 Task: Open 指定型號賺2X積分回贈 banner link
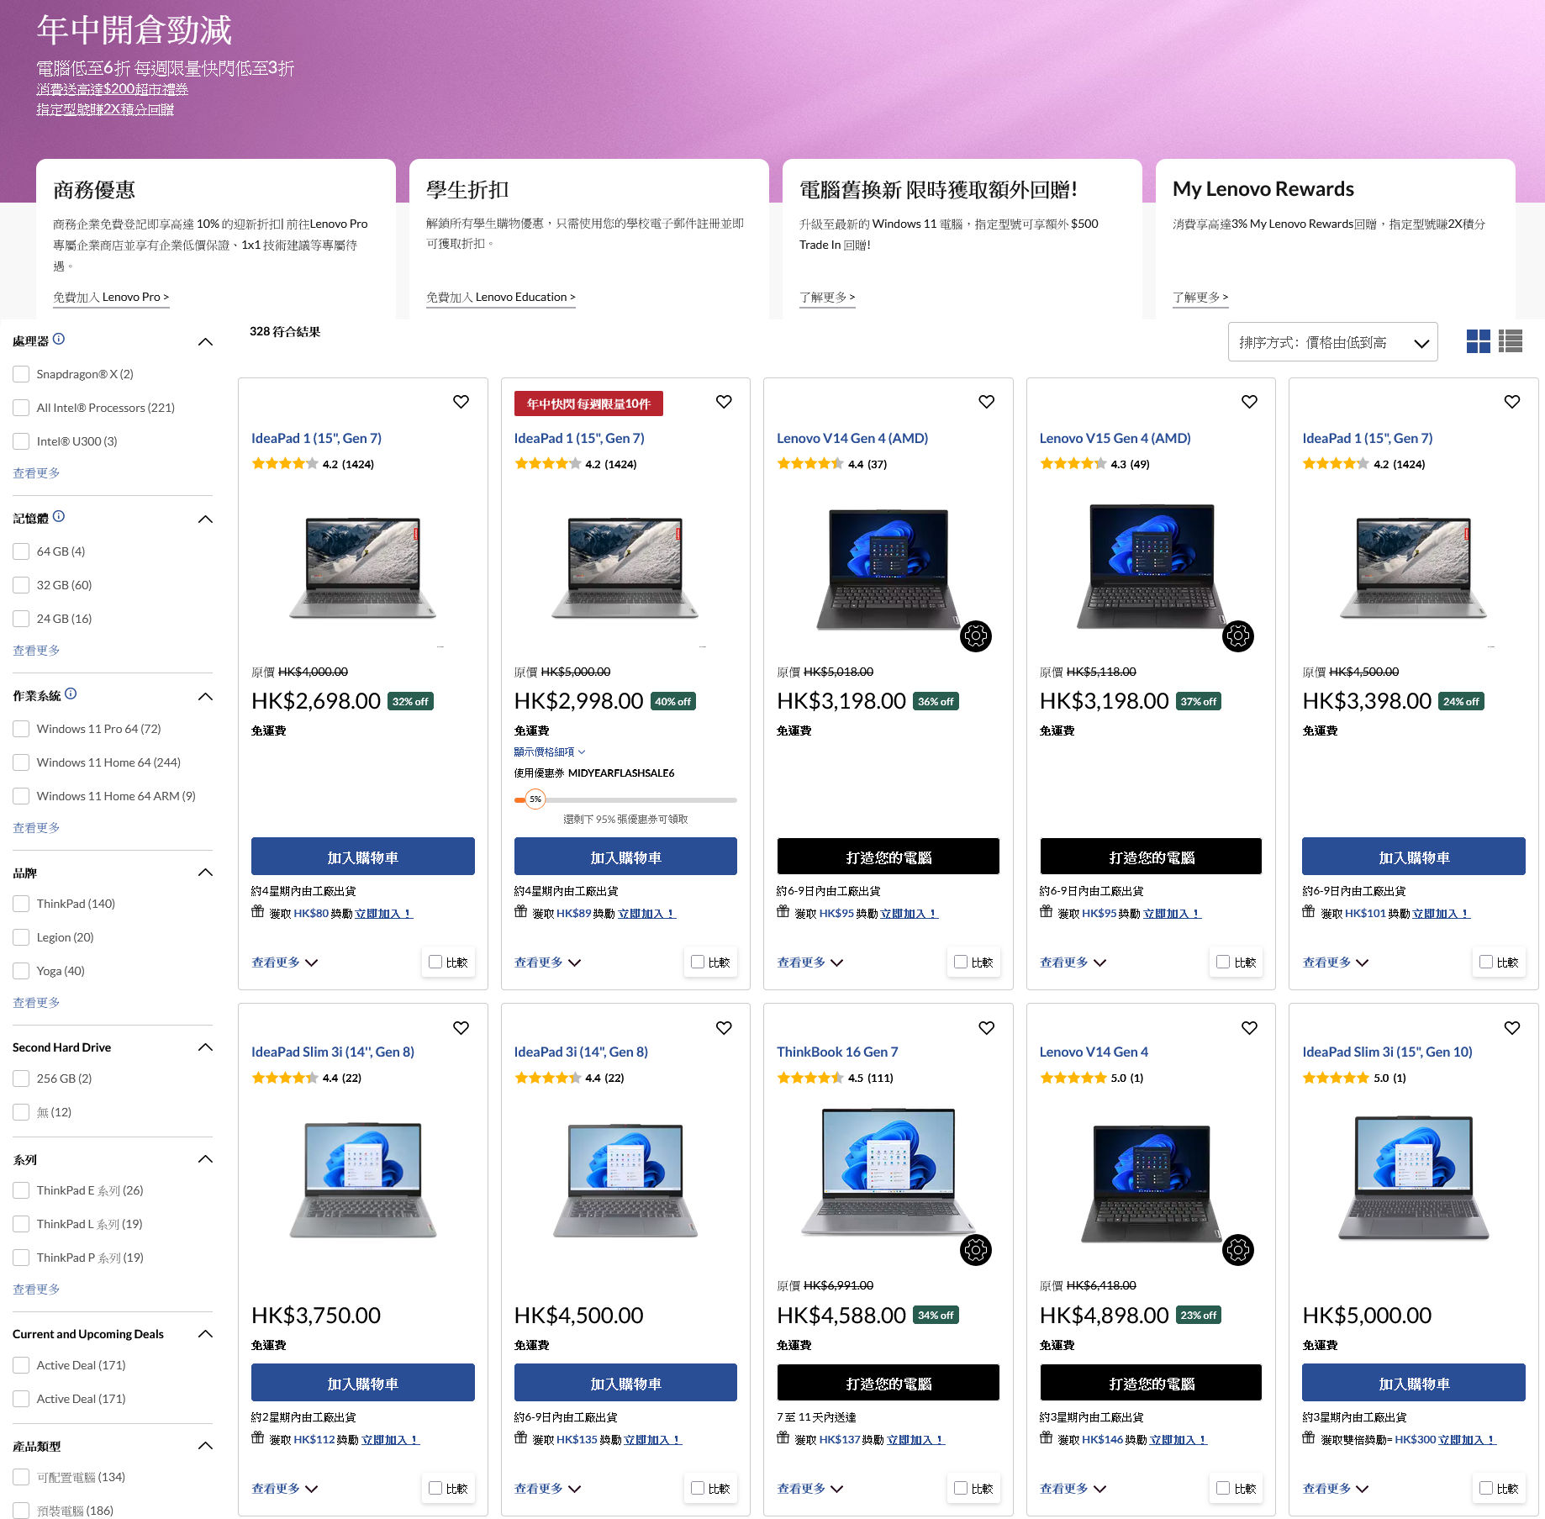point(105,109)
